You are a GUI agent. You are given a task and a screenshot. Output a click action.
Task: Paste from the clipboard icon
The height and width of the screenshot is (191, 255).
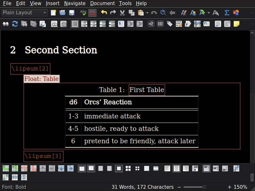pos(141,13)
